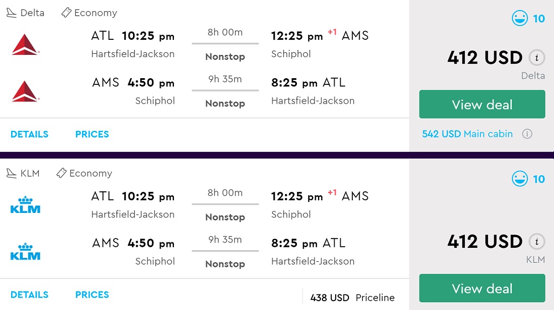The width and height of the screenshot is (554, 310).
Task: Click the +1 day indicator on Delta arrival
Action: click(332, 32)
